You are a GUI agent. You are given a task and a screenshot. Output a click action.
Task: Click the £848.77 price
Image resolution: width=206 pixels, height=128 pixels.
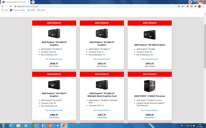pos(54,63)
